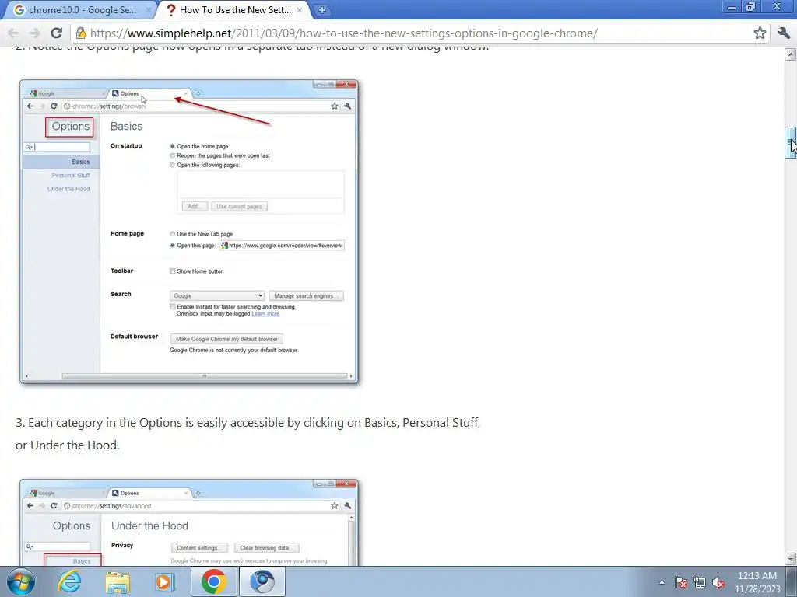Viewport: 797px width, 597px height.
Task: Open the Chrome wrench menu
Action: [784, 33]
